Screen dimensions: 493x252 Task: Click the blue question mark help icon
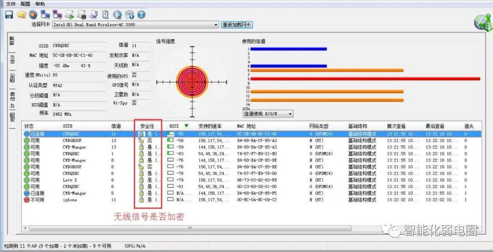(142, 15)
